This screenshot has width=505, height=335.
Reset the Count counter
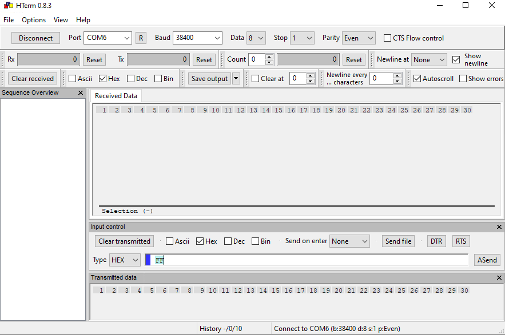354,60
